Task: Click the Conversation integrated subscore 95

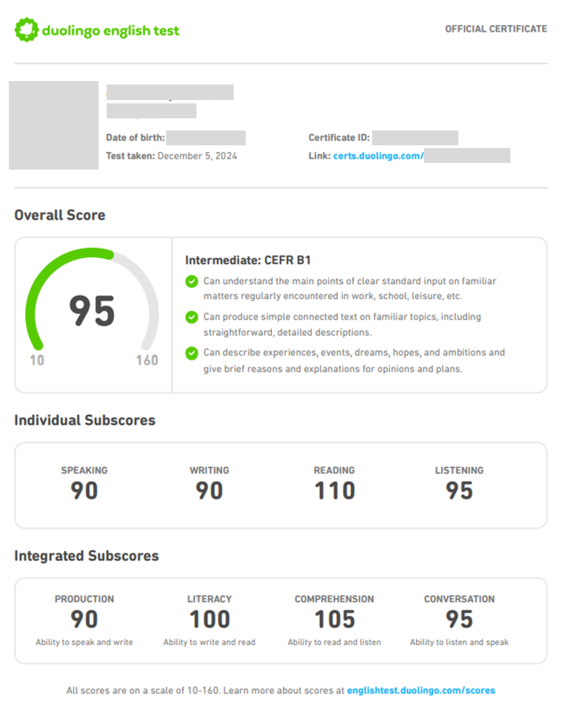Action: click(459, 619)
